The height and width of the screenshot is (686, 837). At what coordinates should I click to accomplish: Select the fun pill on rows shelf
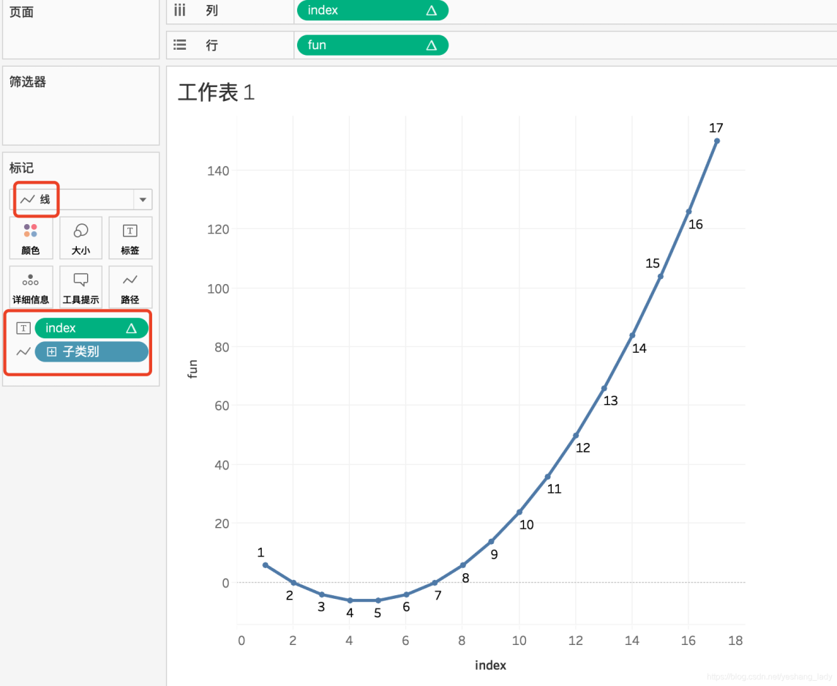coord(372,45)
